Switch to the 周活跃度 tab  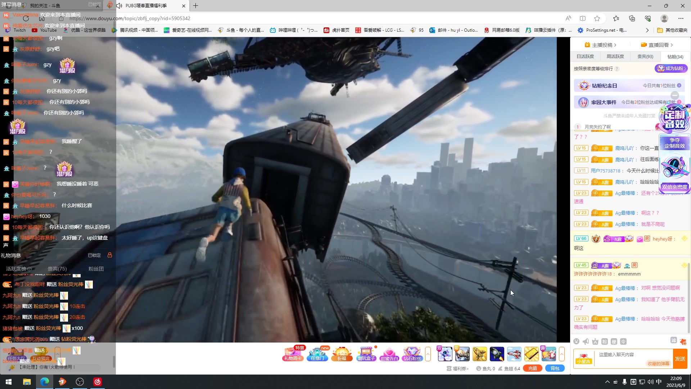click(x=615, y=57)
